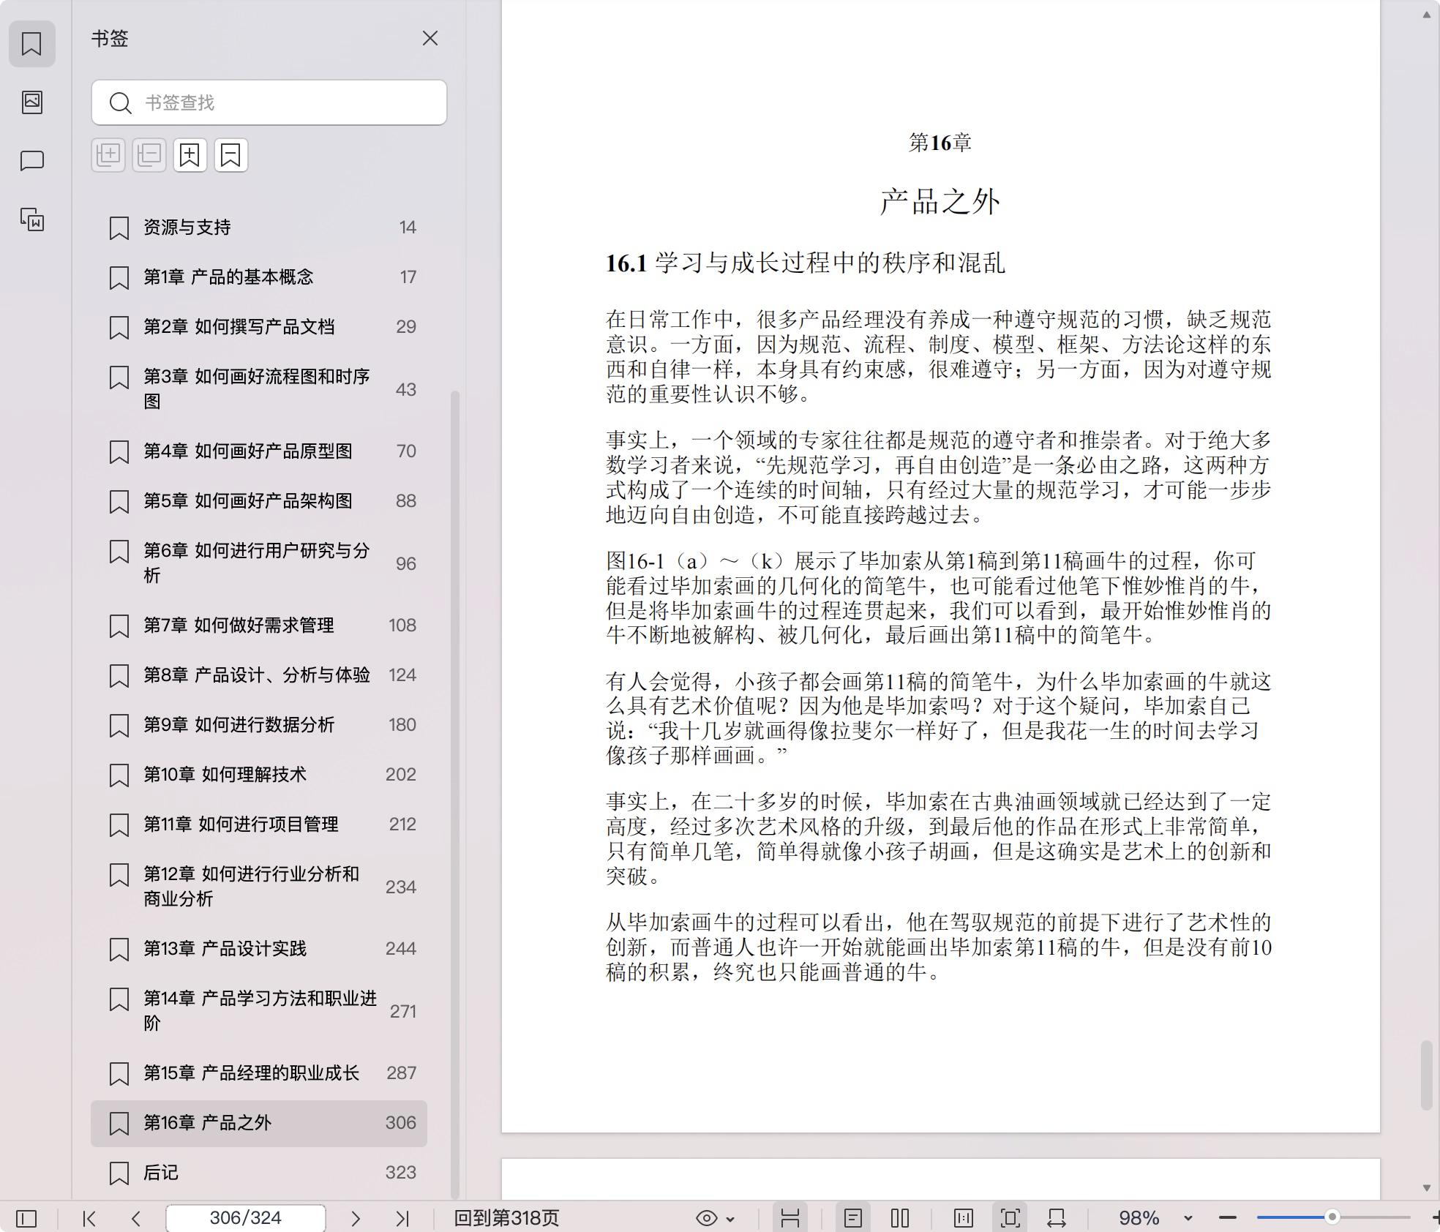This screenshot has width=1440, height=1232.
Task: Select bookmark 第3章 如何画好流程图和时序图
Action: click(259, 389)
